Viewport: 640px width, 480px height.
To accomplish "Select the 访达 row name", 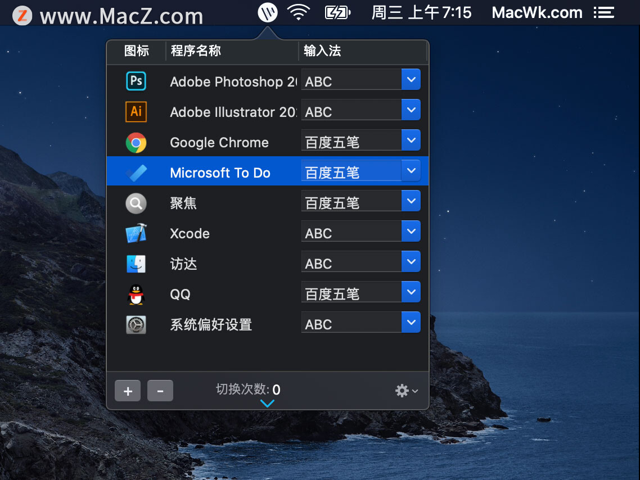I will pyautogui.click(x=183, y=264).
